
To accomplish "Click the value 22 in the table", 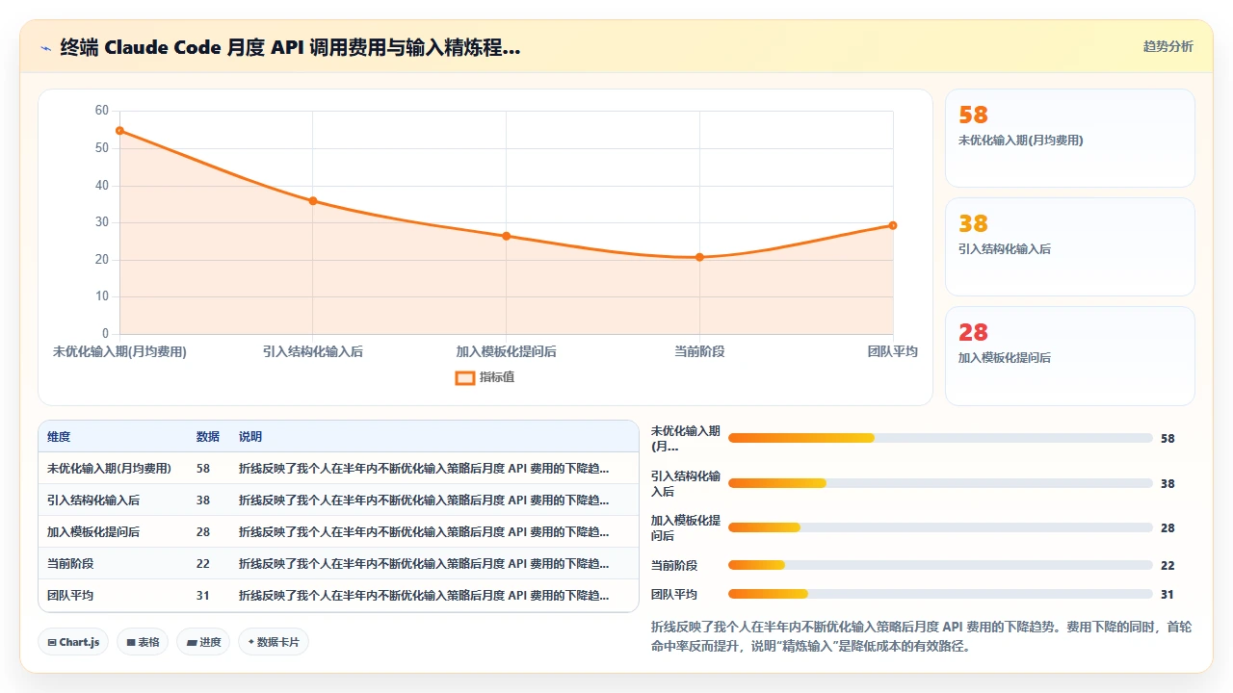I will (203, 564).
